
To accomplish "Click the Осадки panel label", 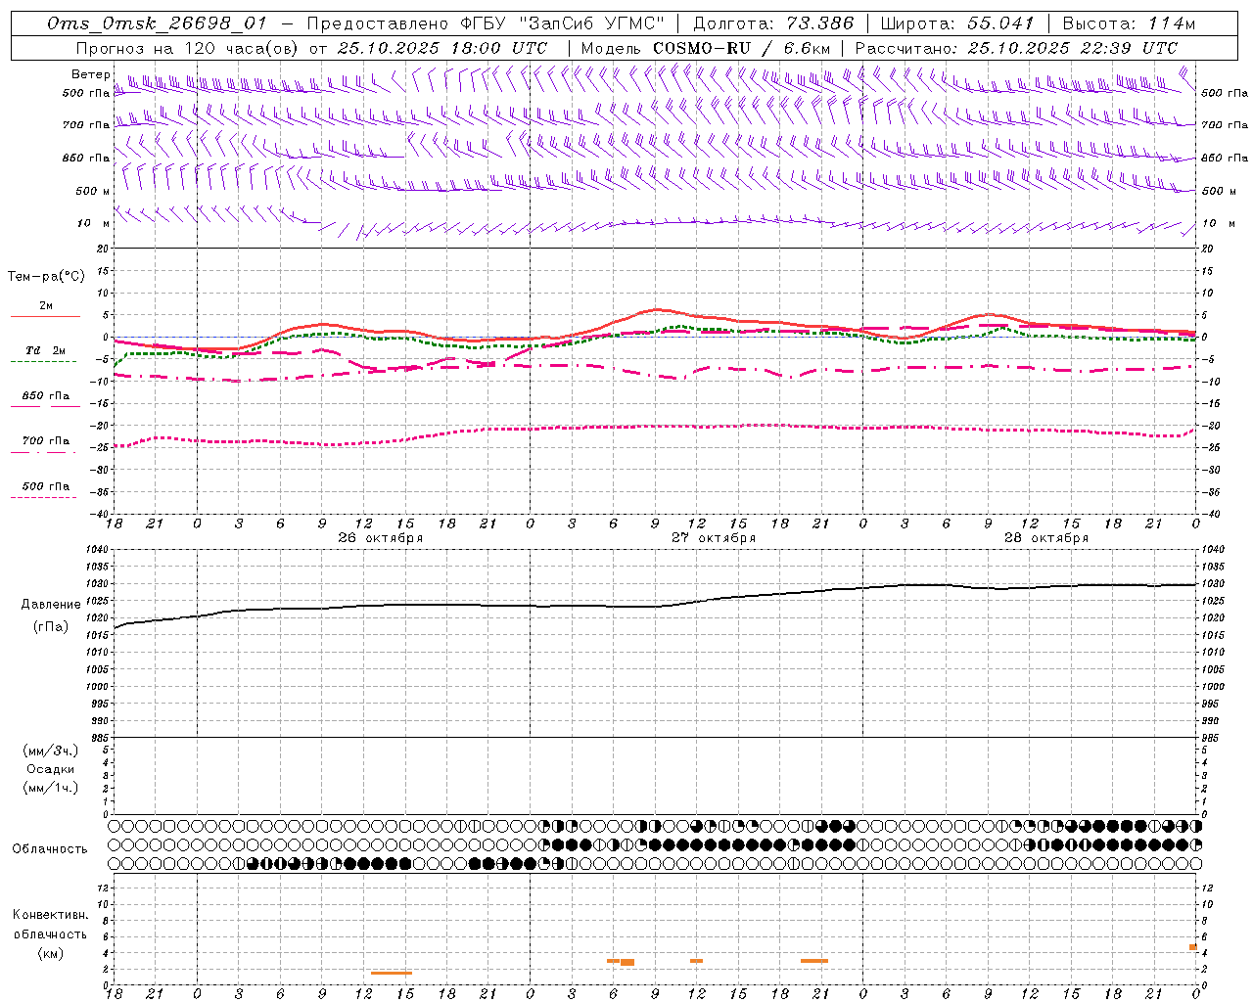I will tap(51, 769).
